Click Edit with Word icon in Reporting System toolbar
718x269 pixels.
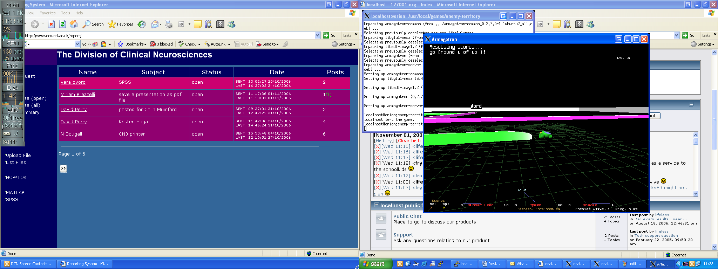point(181,24)
